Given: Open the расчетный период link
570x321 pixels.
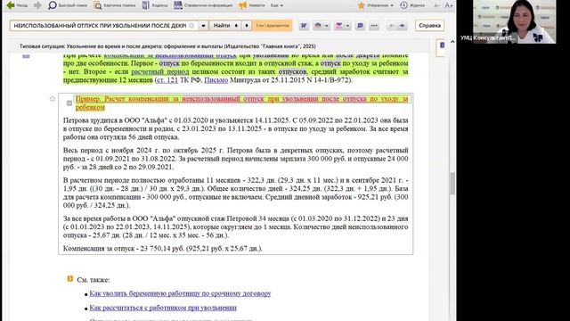Looking at the screenshot, I should click(x=160, y=71).
